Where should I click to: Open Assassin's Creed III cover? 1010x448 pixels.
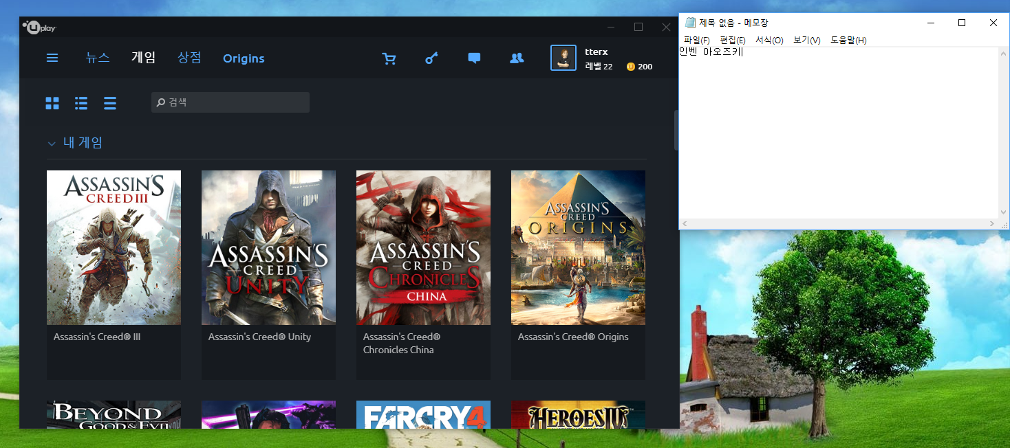point(114,247)
